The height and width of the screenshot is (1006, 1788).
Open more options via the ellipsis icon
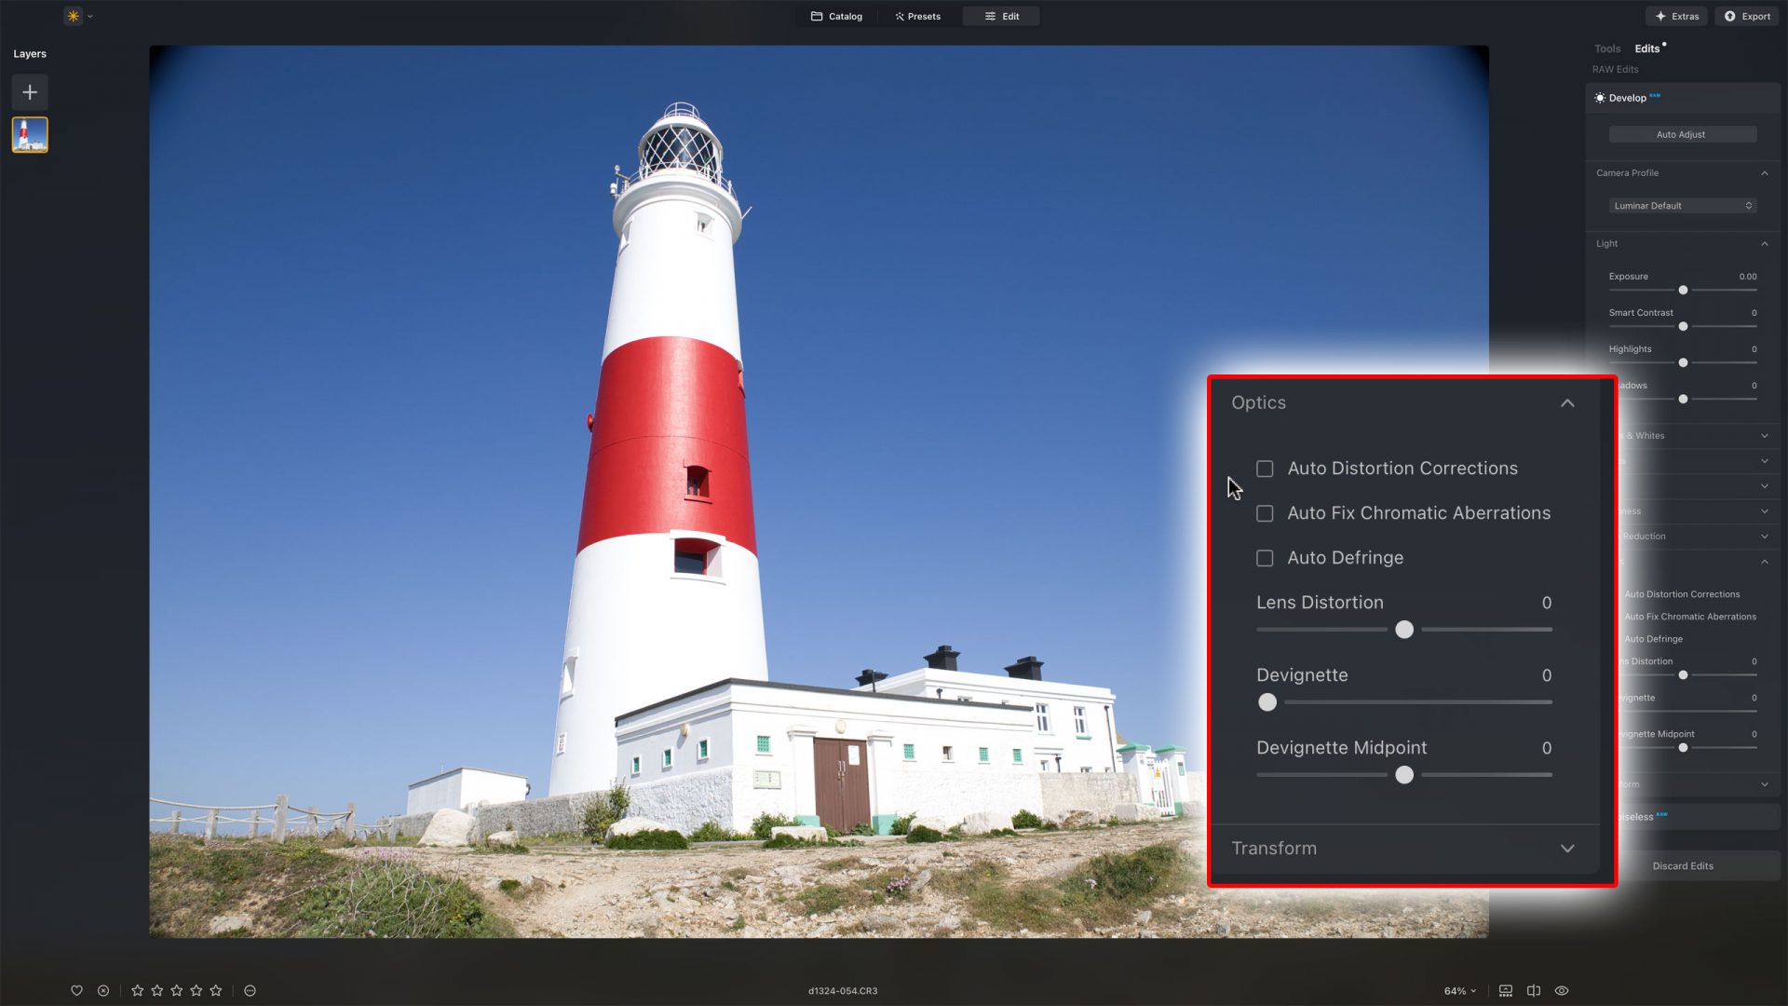pos(250,990)
